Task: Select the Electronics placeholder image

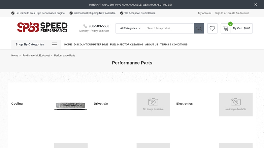Action: point(236,104)
